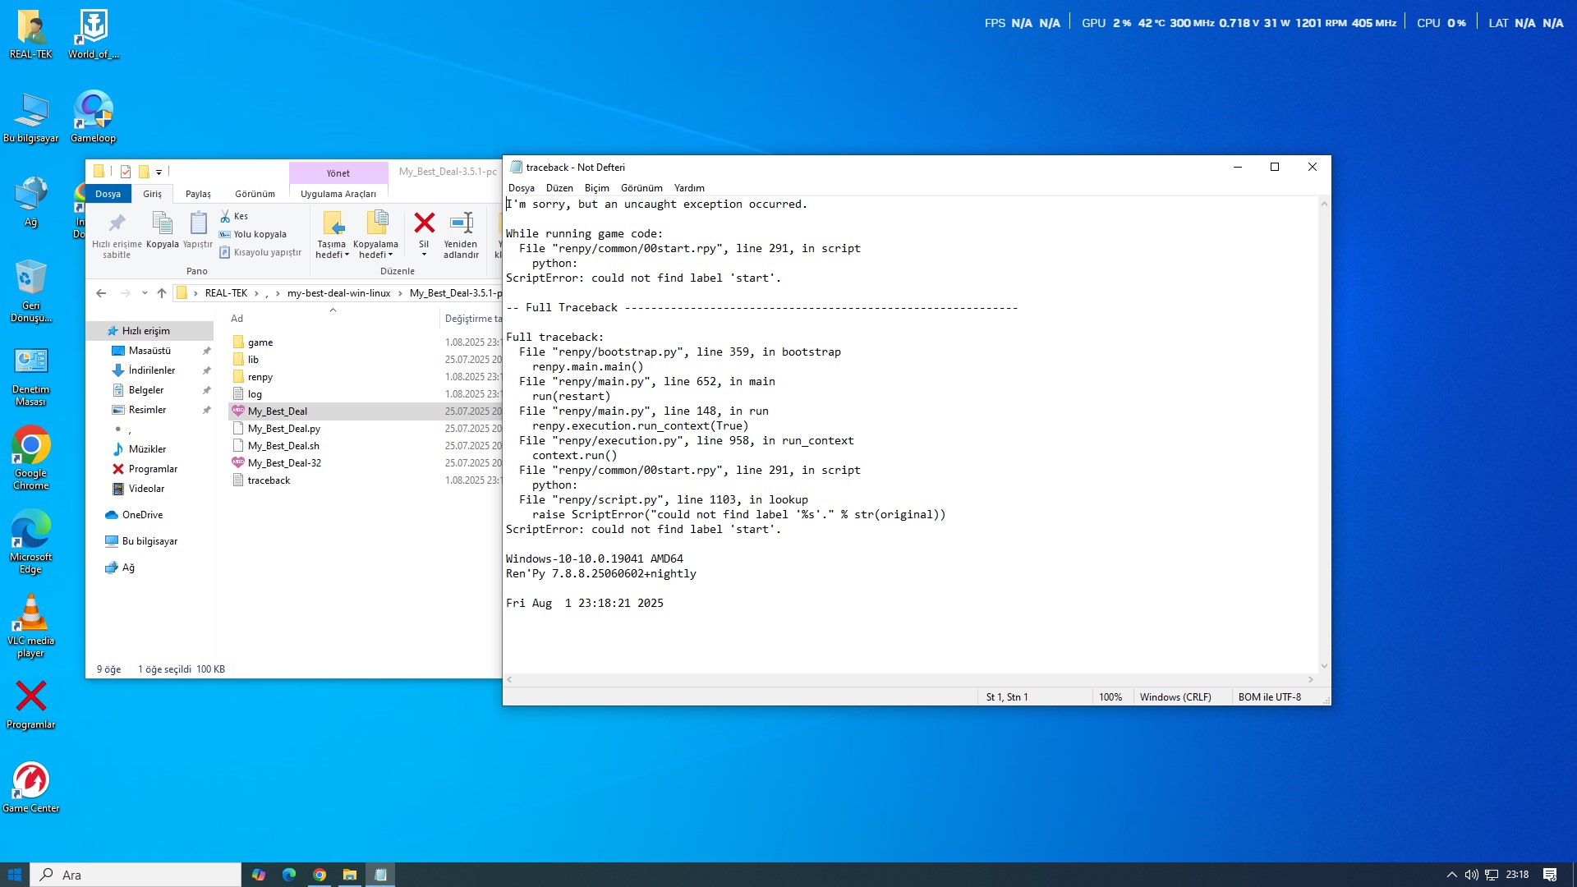Image resolution: width=1577 pixels, height=887 pixels.
Task: Click the red Sil delete icon
Action: pyautogui.click(x=424, y=223)
